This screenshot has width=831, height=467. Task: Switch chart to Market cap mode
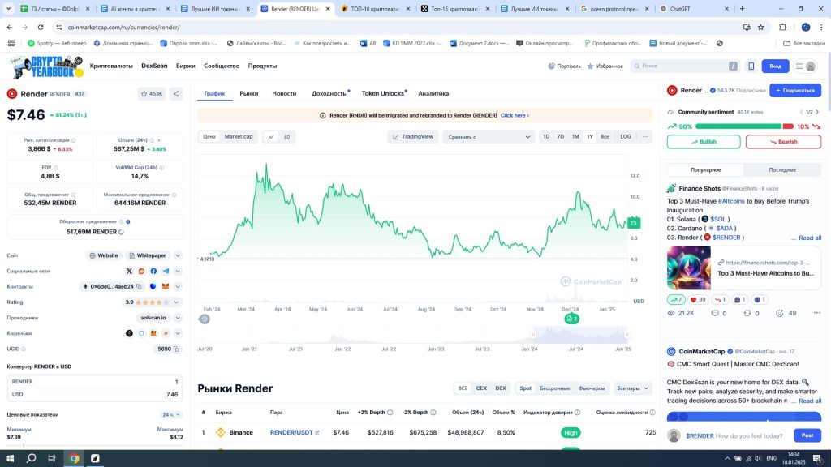pyautogui.click(x=239, y=136)
